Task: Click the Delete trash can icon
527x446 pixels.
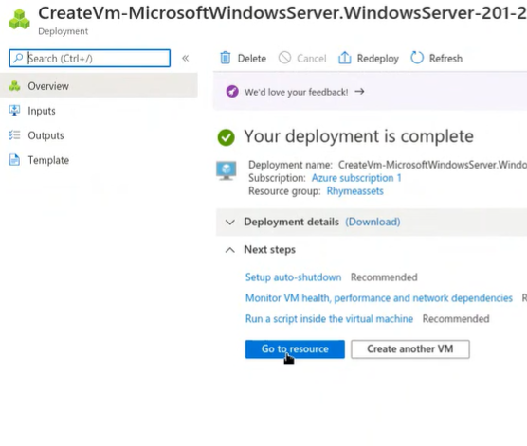Action: point(226,58)
